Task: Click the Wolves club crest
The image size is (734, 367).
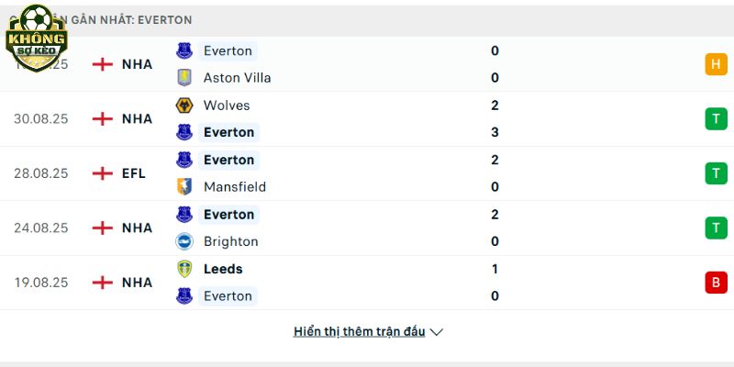Action: [x=184, y=106]
